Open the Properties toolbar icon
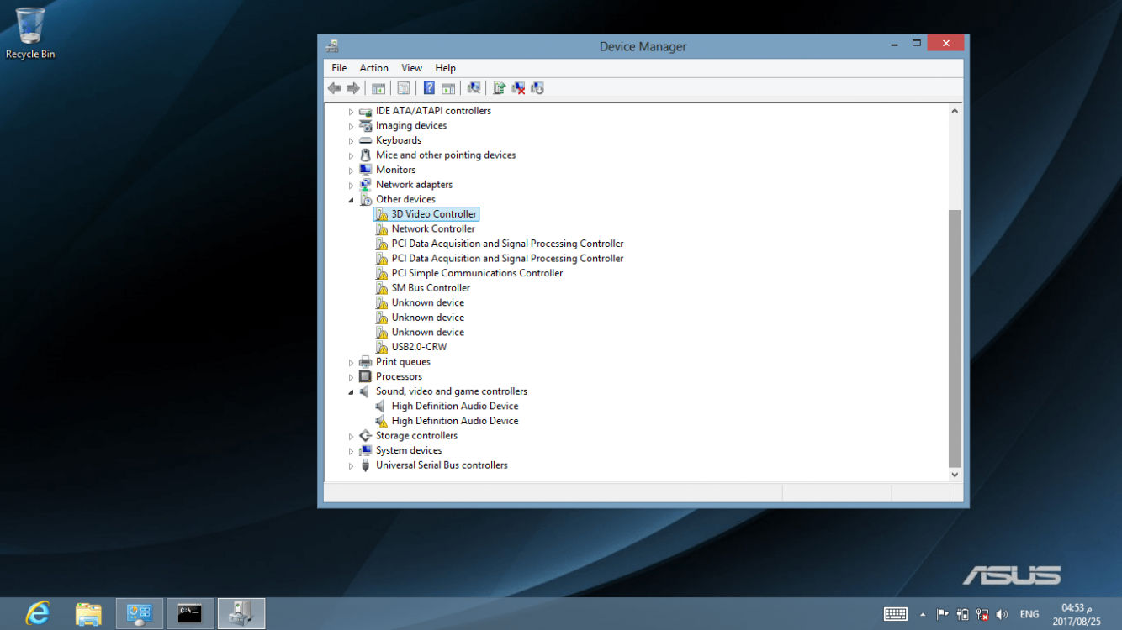Image resolution: width=1122 pixels, height=630 pixels. [x=404, y=88]
